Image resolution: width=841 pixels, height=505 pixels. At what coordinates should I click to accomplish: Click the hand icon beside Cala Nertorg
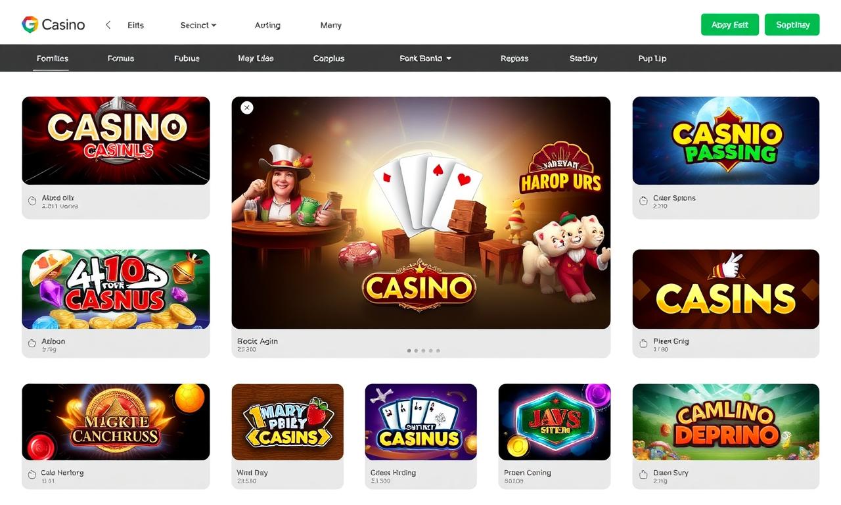(32, 475)
